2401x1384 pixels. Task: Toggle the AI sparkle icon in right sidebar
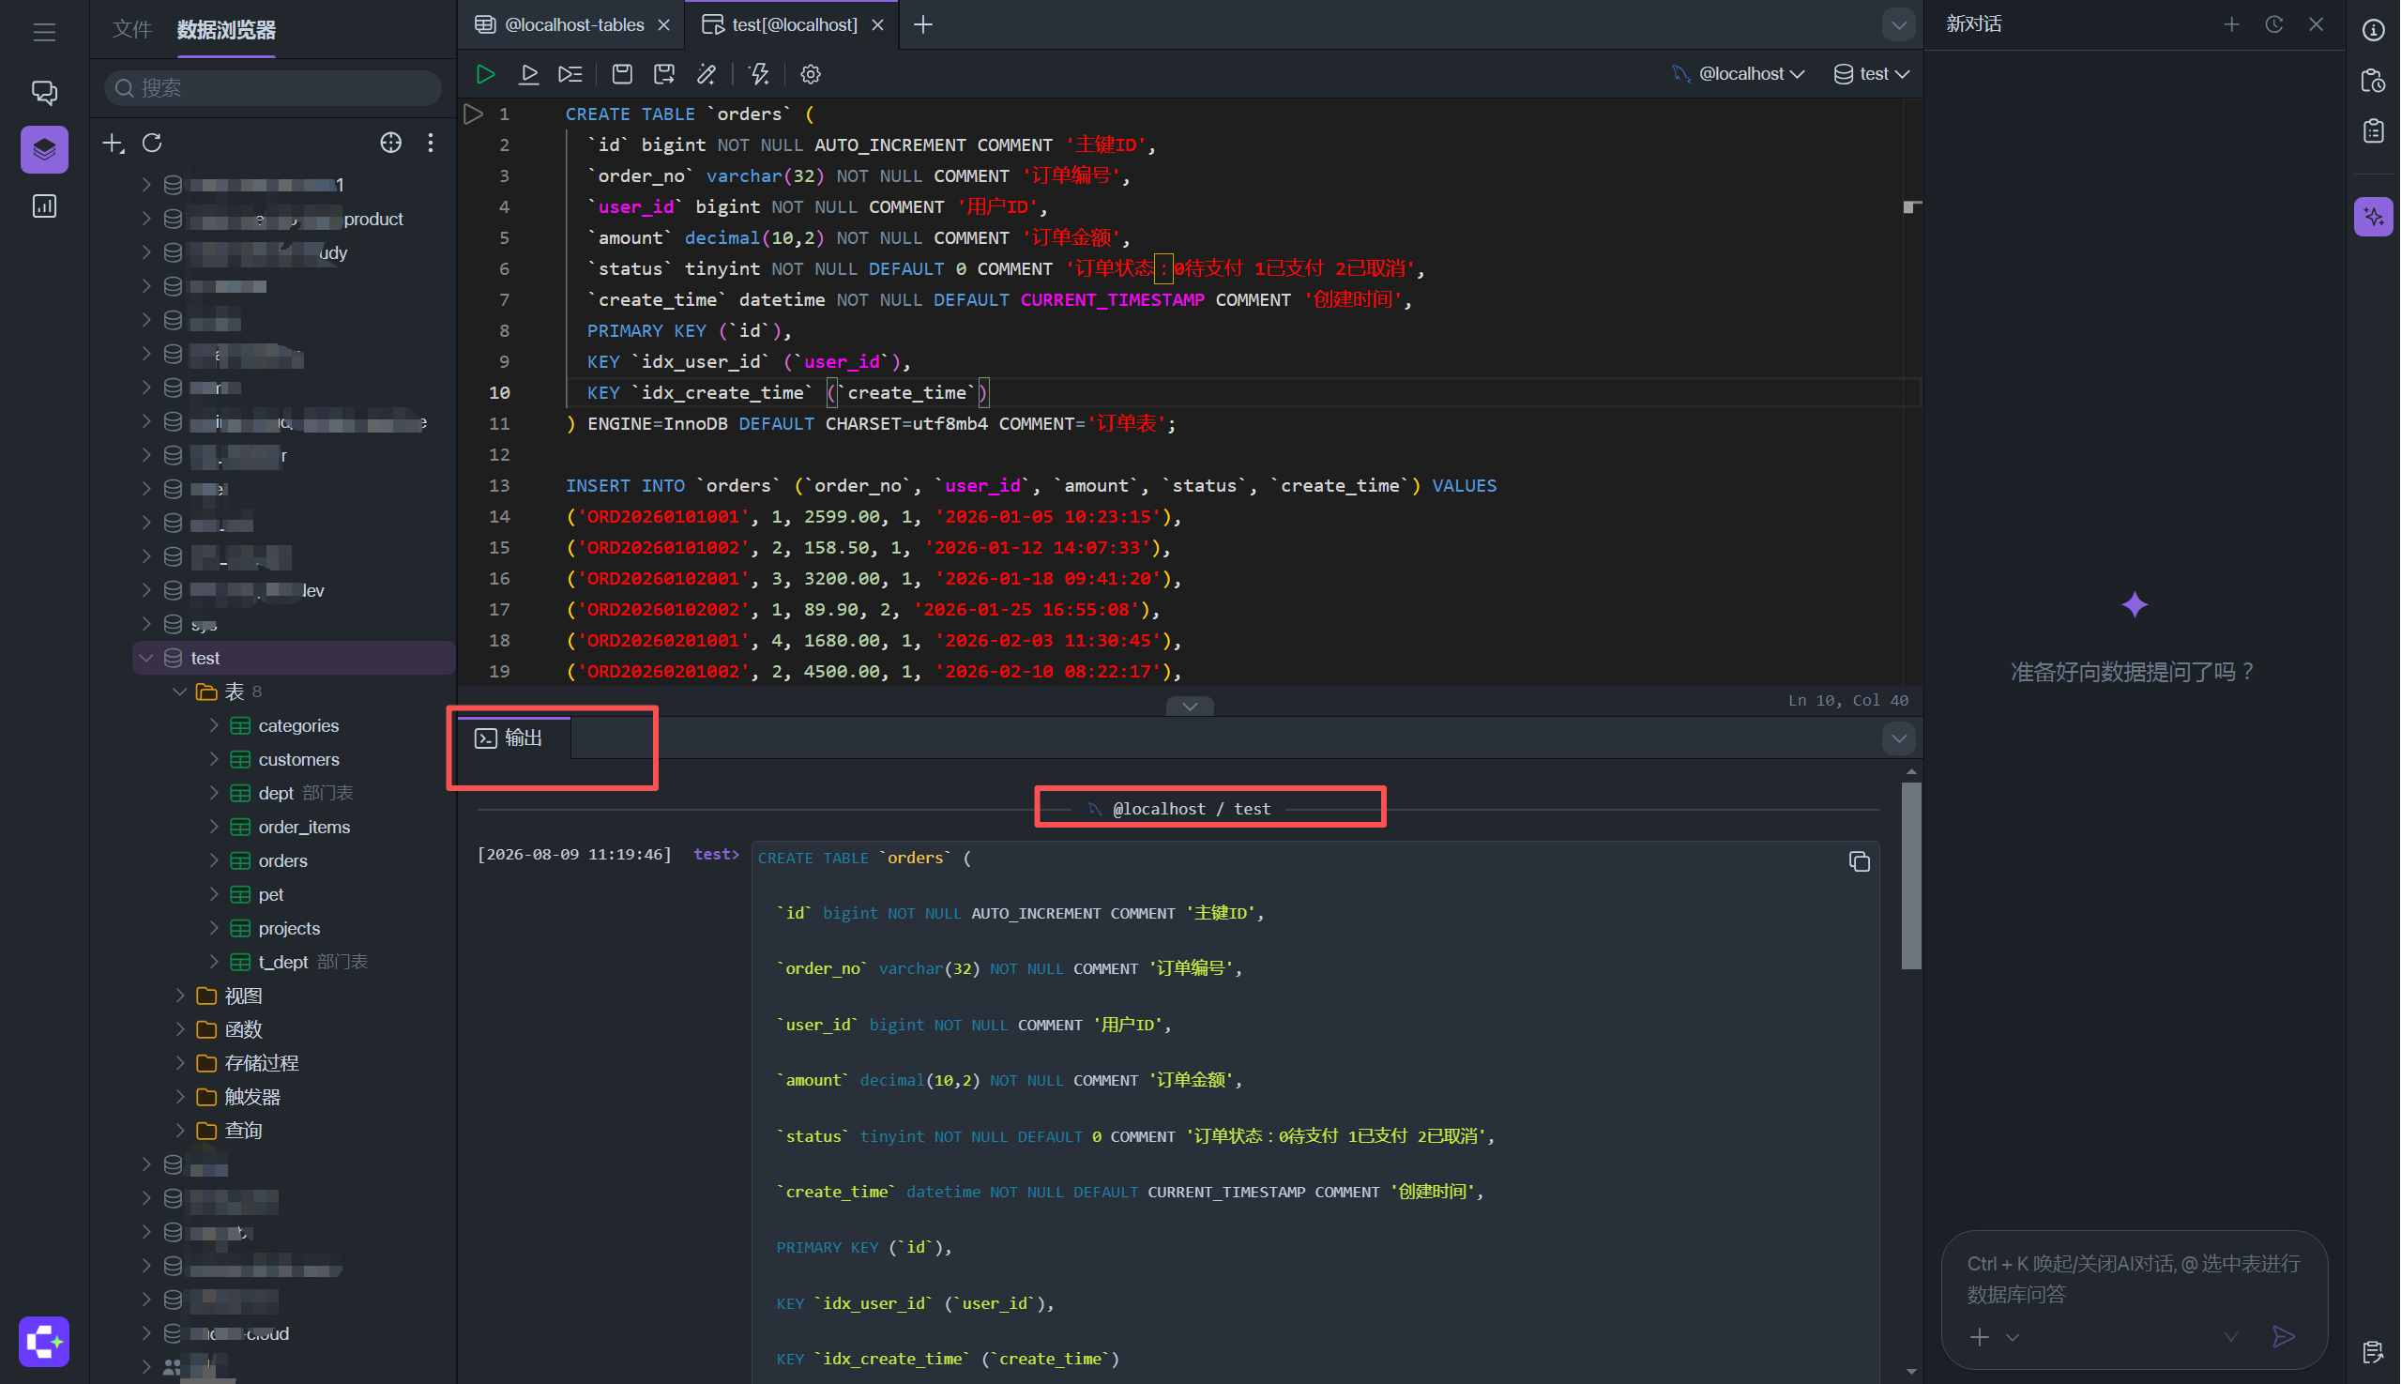[x=2373, y=217]
